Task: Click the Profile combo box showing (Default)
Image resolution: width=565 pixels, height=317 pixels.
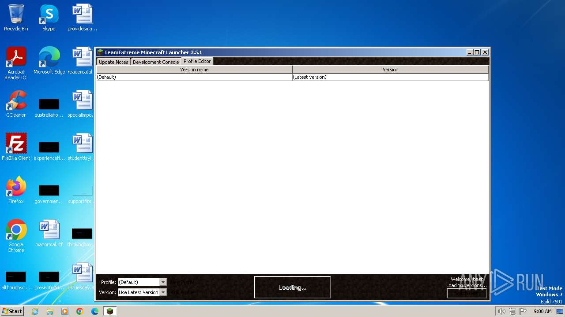Action: coord(142,282)
